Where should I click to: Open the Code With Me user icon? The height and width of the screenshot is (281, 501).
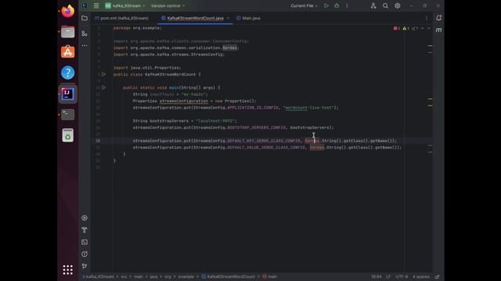373,5
